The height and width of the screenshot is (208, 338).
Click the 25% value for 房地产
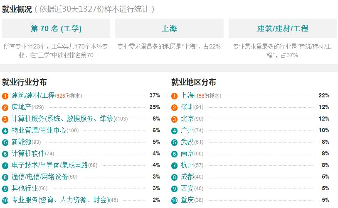tap(155, 107)
